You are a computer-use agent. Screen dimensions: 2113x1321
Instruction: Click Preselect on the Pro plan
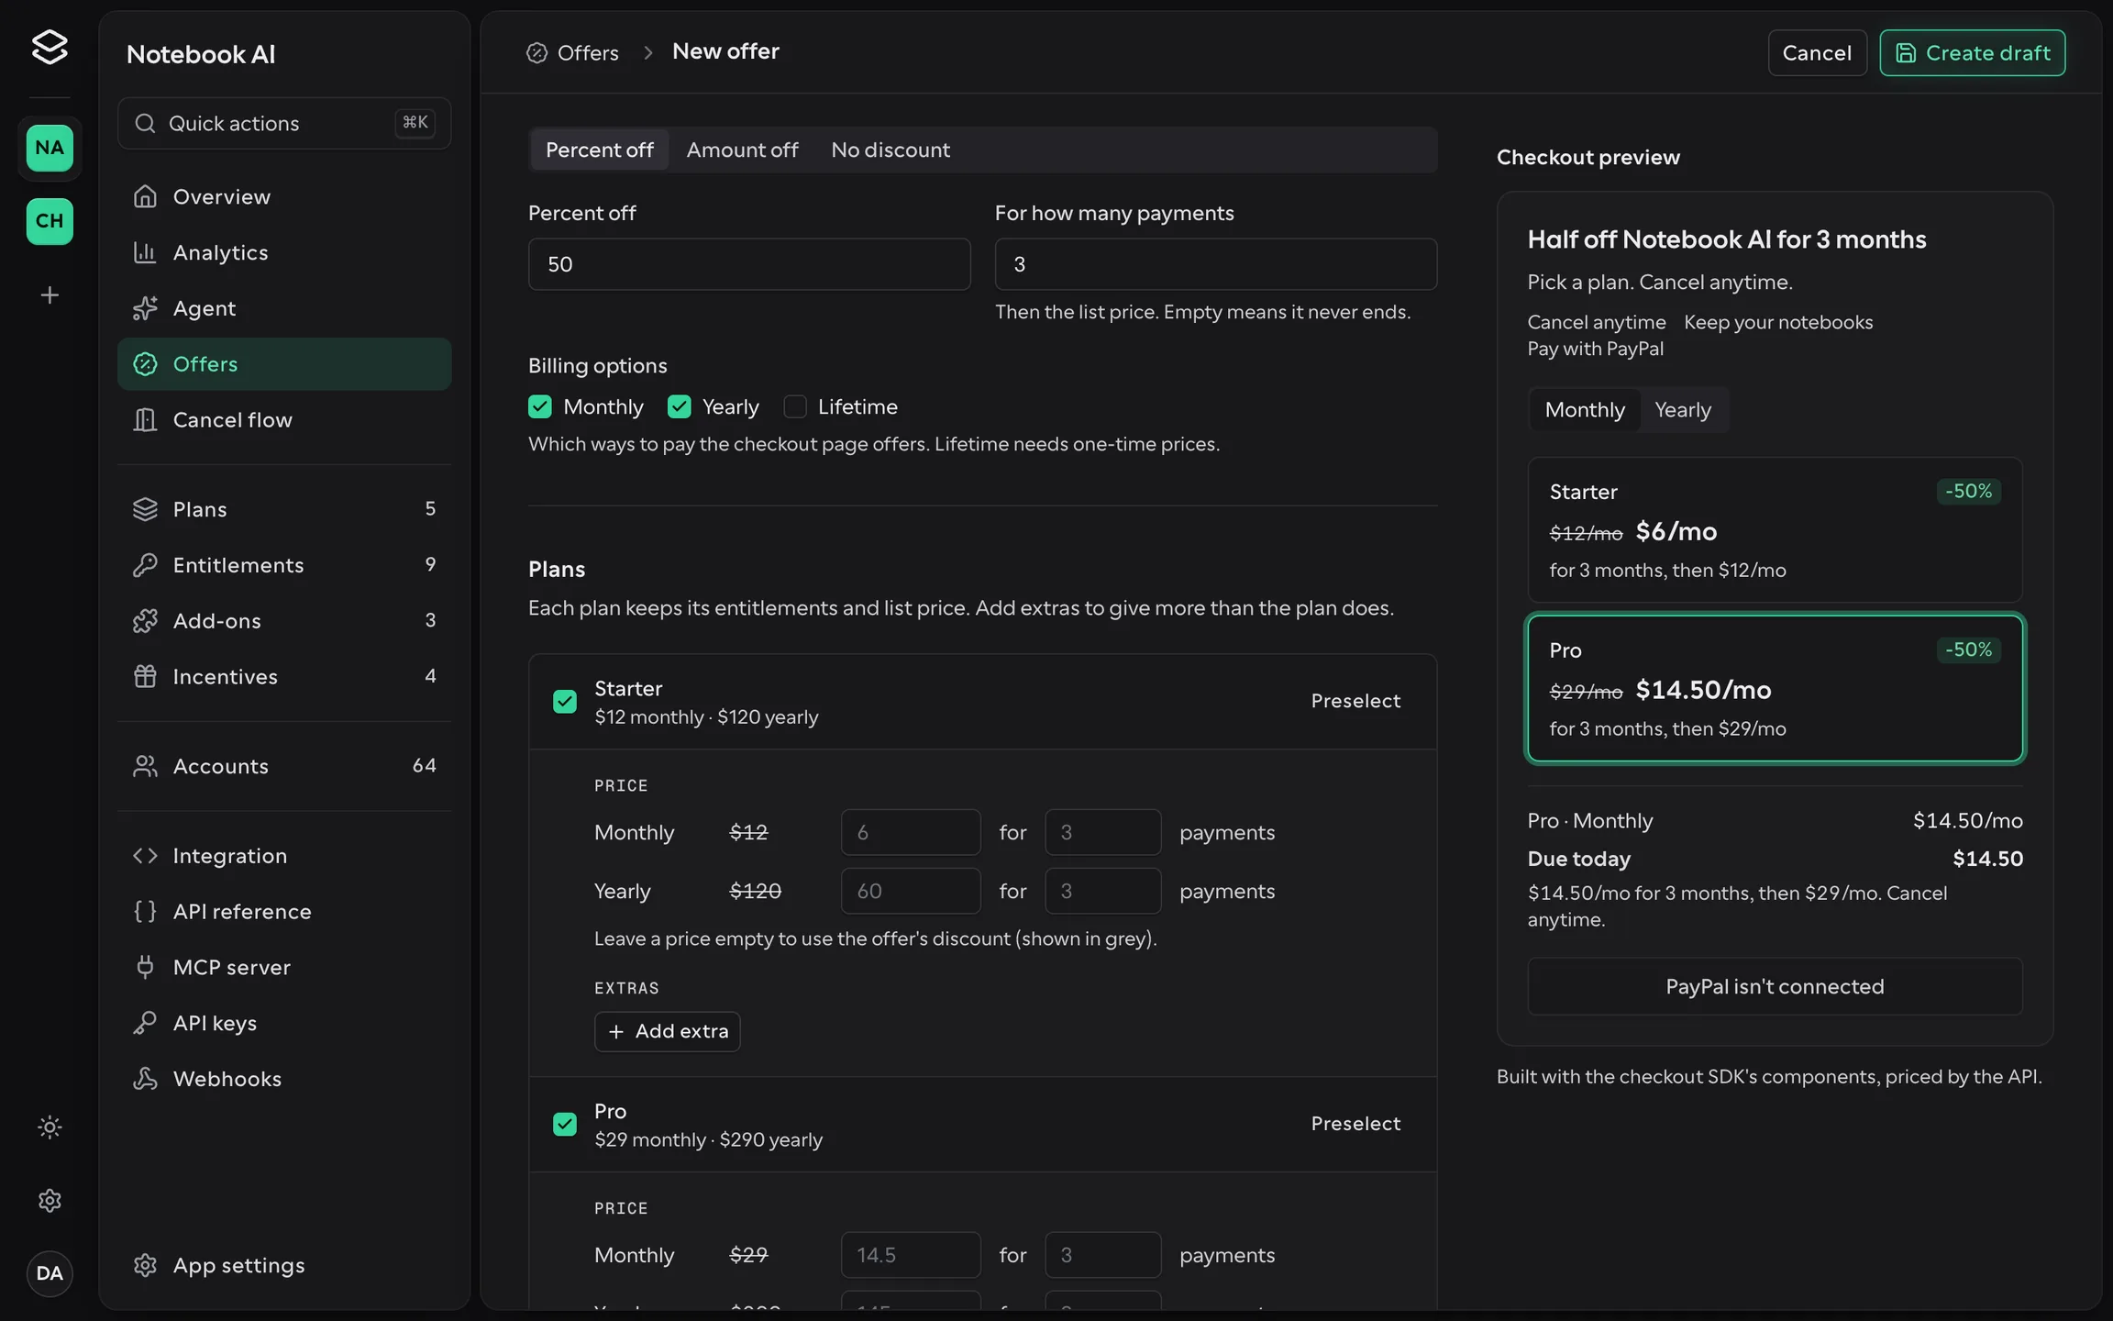coord(1355,1124)
